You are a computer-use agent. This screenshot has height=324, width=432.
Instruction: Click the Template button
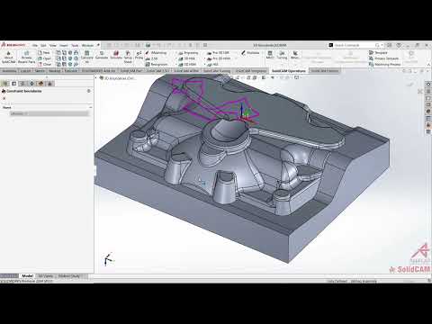(x=378, y=52)
